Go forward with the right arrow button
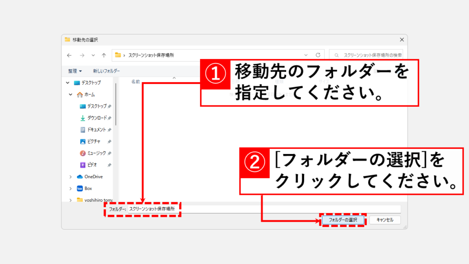Viewport: 469px width, 264px height. click(x=82, y=55)
